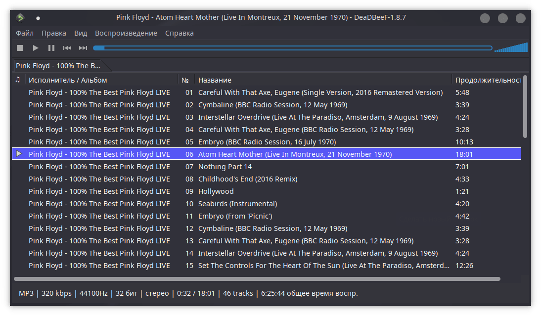The height and width of the screenshot is (316, 541).
Task: Select track 13 Careful With That Axe, Eugene
Action: (x=267, y=241)
